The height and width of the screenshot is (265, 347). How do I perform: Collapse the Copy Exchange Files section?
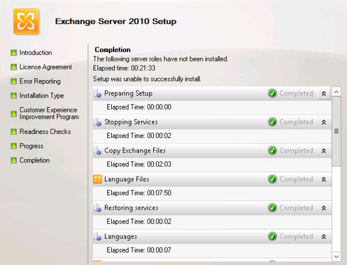tap(324, 151)
